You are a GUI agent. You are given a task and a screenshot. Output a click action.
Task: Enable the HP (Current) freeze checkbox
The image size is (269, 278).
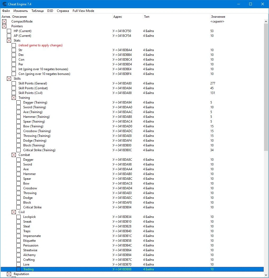9,31
